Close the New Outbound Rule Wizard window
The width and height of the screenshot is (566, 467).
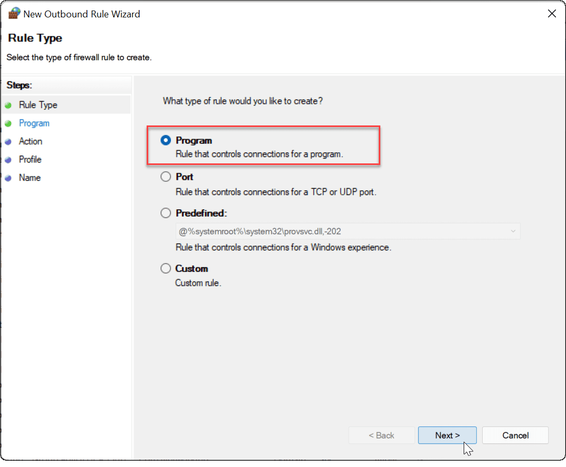[x=552, y=14]
